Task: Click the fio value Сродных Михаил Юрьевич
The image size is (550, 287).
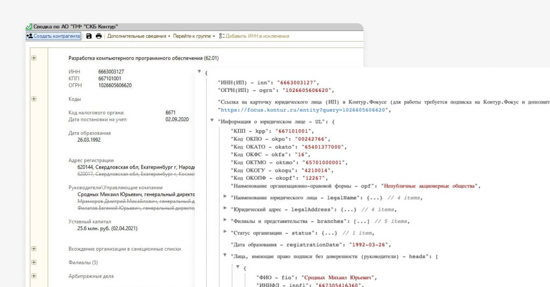Action: point(337,278)
